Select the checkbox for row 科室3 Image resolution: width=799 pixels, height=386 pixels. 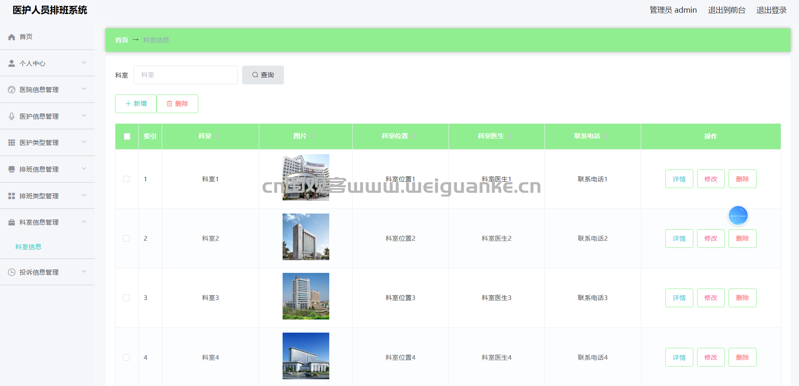pos(126,298)
